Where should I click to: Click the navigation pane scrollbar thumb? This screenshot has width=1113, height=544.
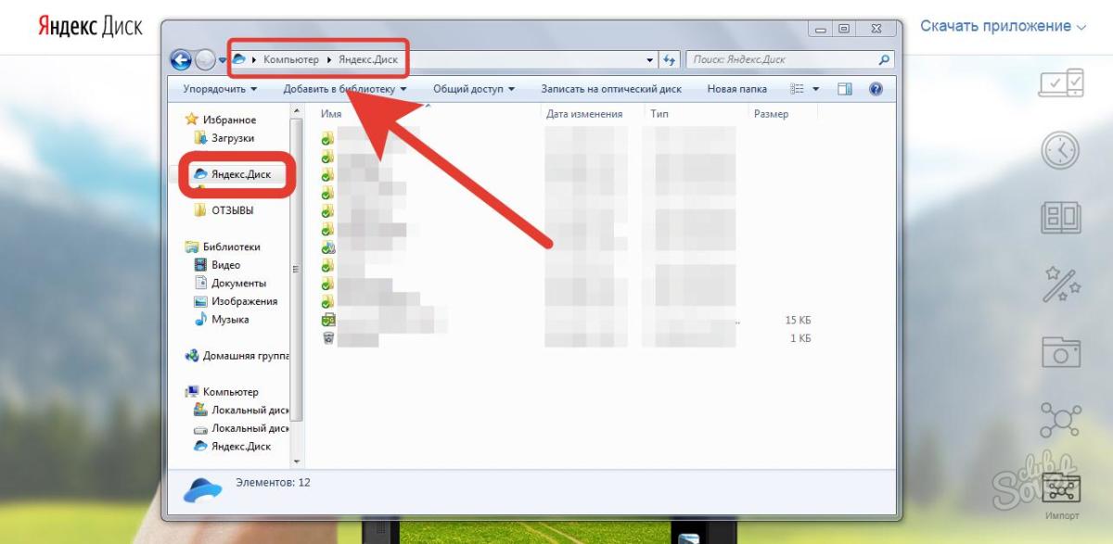[x=297, y=269]
